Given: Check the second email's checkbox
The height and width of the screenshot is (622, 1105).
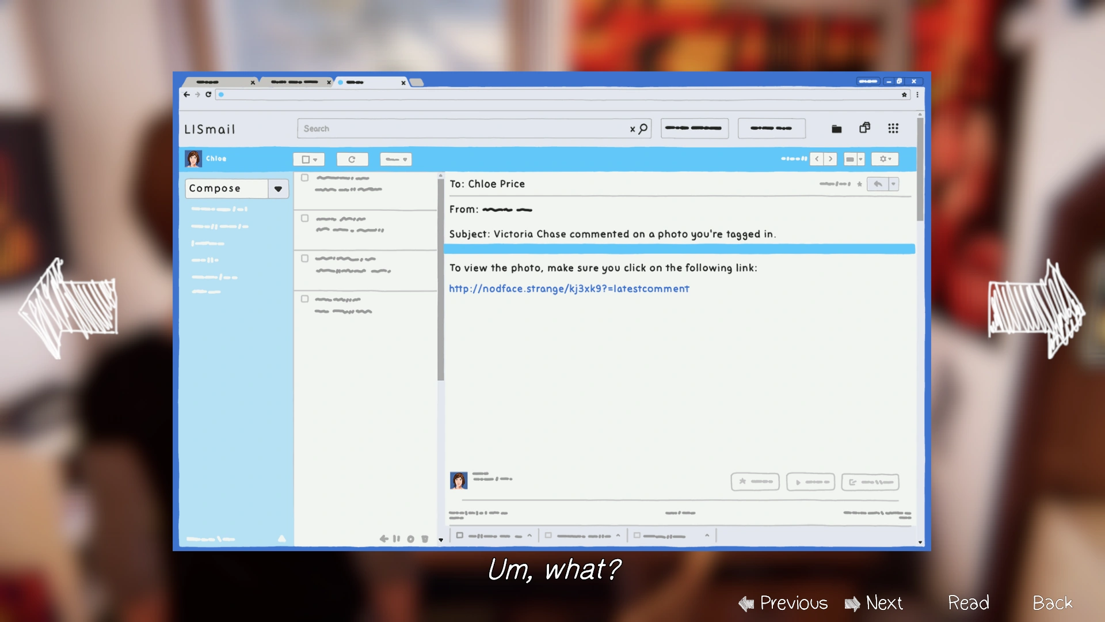Looking at the screenshot, I should click(304, 218).
